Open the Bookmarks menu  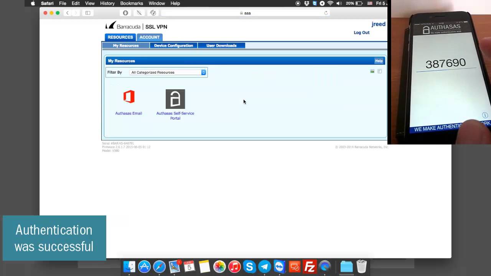132,3
